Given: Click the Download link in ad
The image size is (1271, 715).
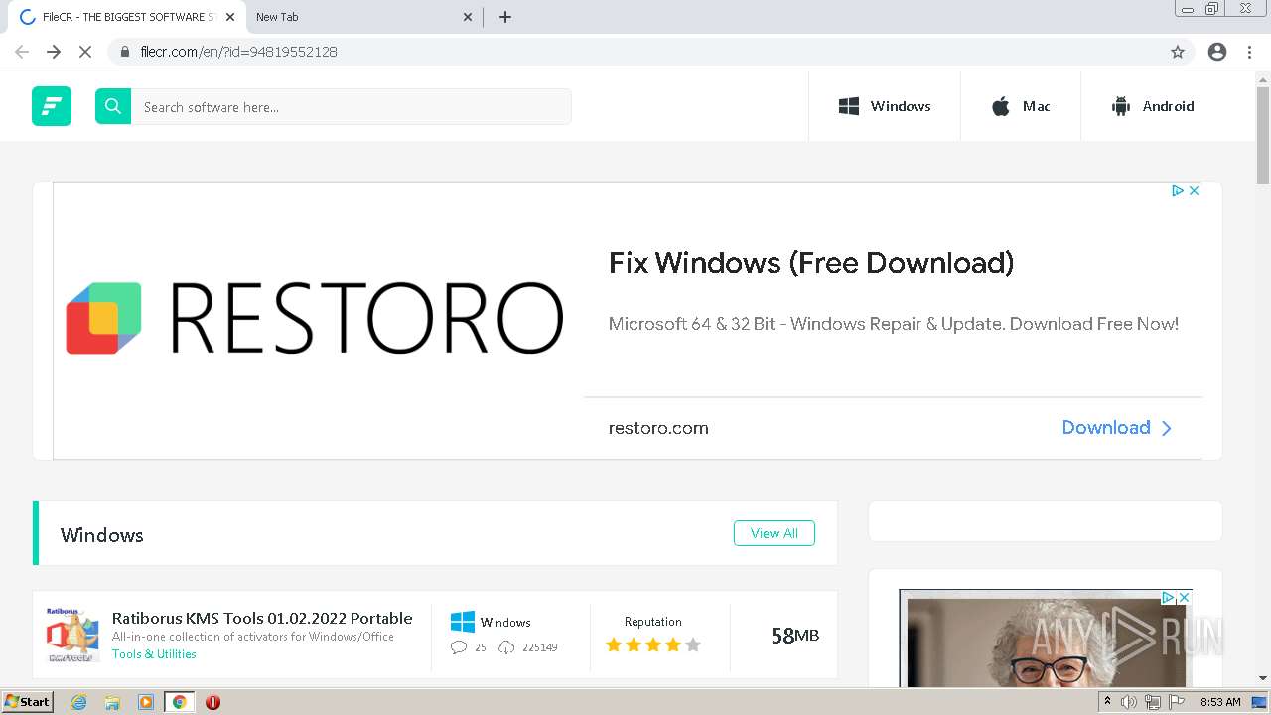Looking at the screenshot, I should [x=1117, y=428].
